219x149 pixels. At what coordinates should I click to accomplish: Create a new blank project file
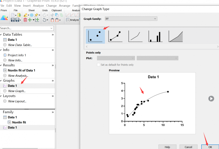coord(13,15)
